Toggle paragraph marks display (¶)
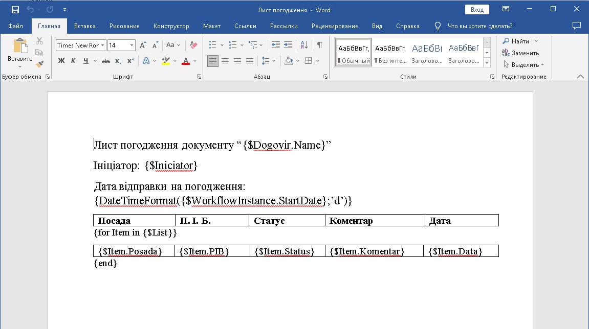This screenshot has height=329, width=589. click(319, 45)
